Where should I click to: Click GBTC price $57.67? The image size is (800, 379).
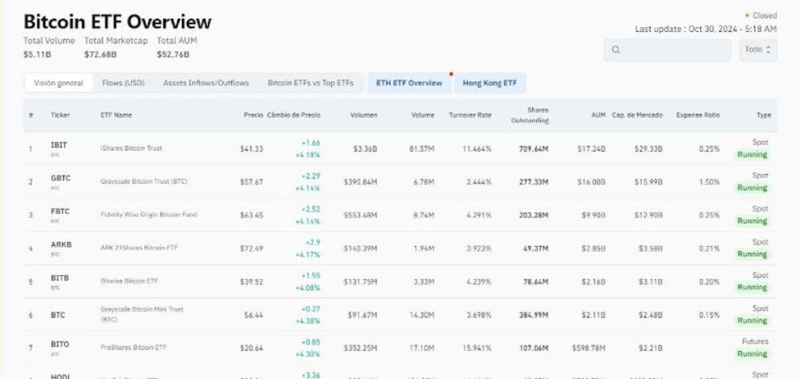252,182
